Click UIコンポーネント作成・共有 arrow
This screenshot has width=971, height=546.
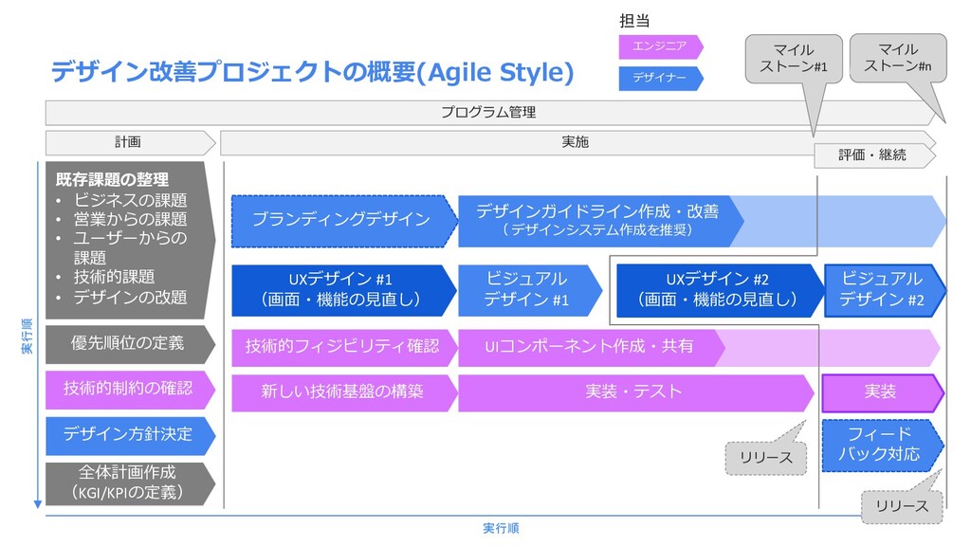pos(592,347)
